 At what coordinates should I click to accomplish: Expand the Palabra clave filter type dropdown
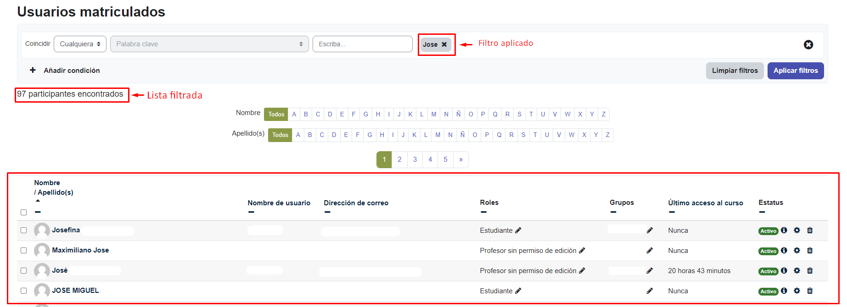point(209,44)
